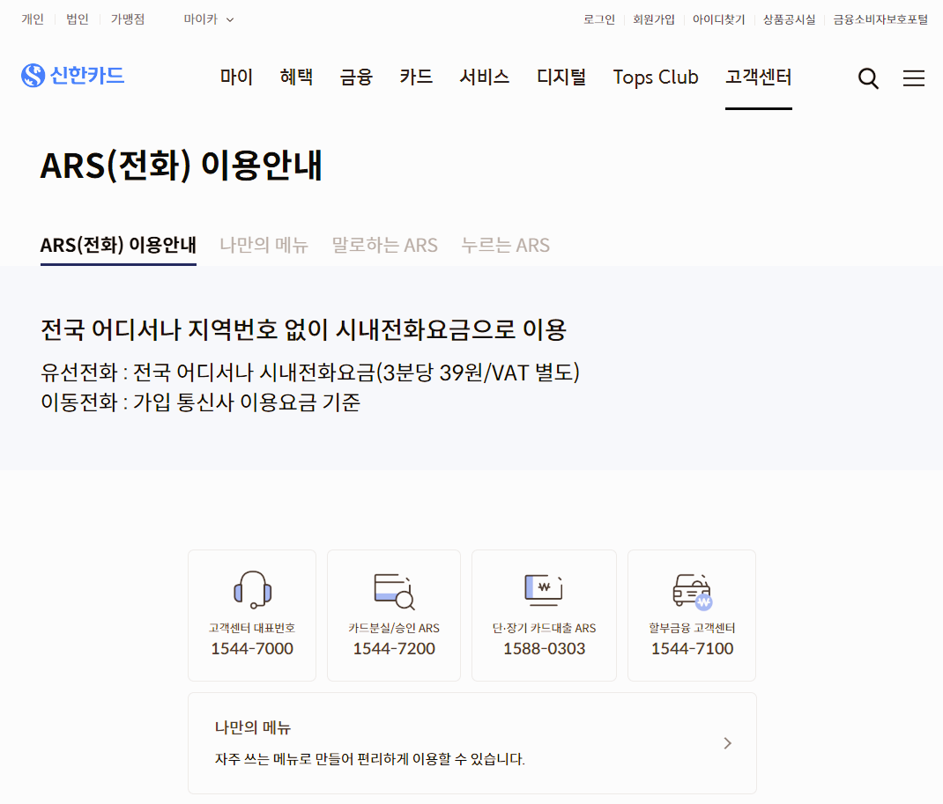Click the card search icon for 카드분실/승인 ARS
The image size is (943, 804).
[x=394, y=591]
